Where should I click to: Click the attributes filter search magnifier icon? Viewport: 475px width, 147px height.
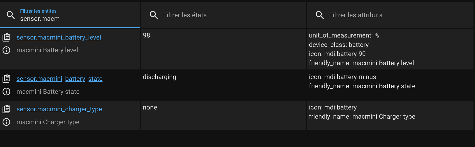320,15
